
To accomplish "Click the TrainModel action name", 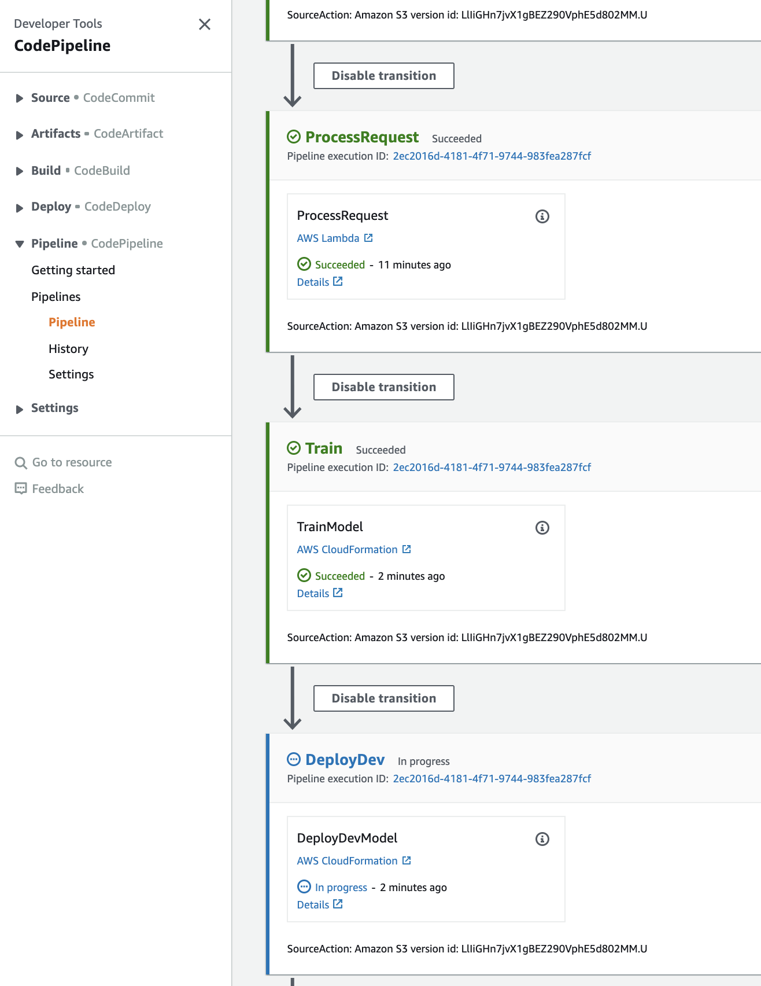I will click(330, 527).
